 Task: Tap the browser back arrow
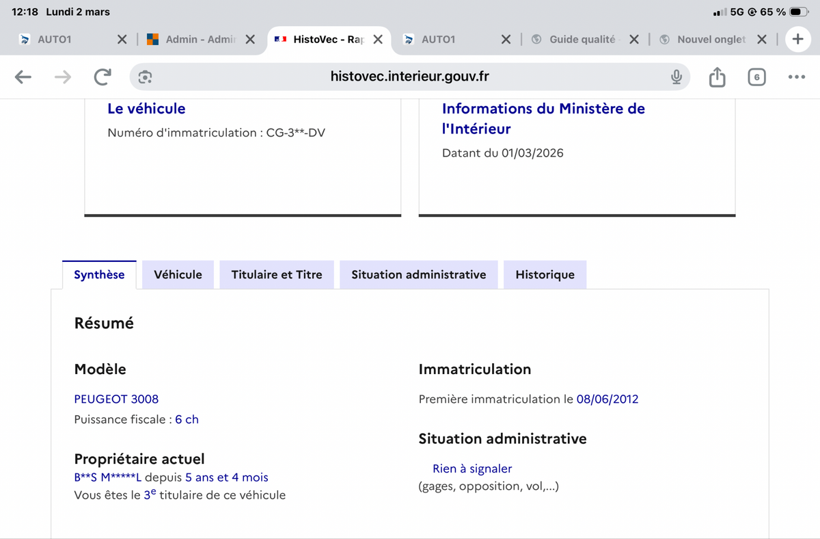coord(23,77)
